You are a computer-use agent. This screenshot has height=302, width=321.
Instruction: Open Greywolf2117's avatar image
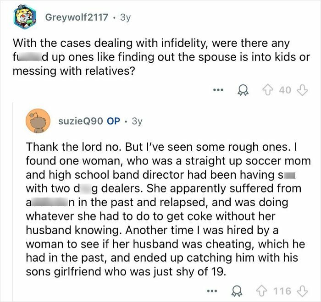coord(25,17)
